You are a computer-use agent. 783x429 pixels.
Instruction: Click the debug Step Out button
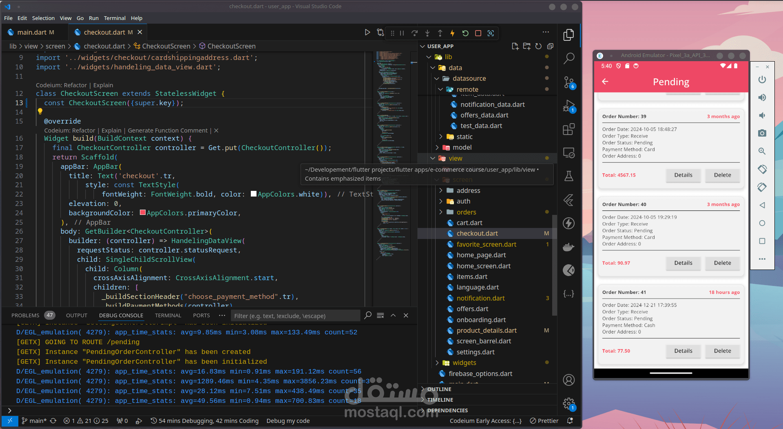(440, 33)
